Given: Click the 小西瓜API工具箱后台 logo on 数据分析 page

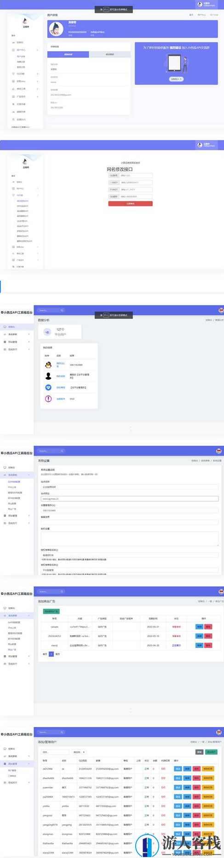Looking at the screenshot, I should (x=17, y=312).
